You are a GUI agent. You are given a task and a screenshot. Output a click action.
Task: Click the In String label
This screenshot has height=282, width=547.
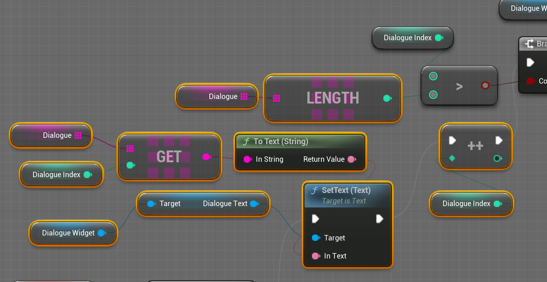tap(269, 159)
